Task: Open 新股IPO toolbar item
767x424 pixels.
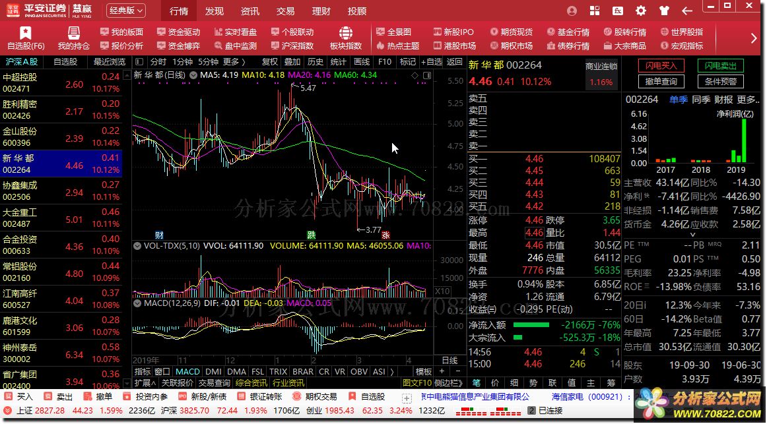Action: point(453,32)
